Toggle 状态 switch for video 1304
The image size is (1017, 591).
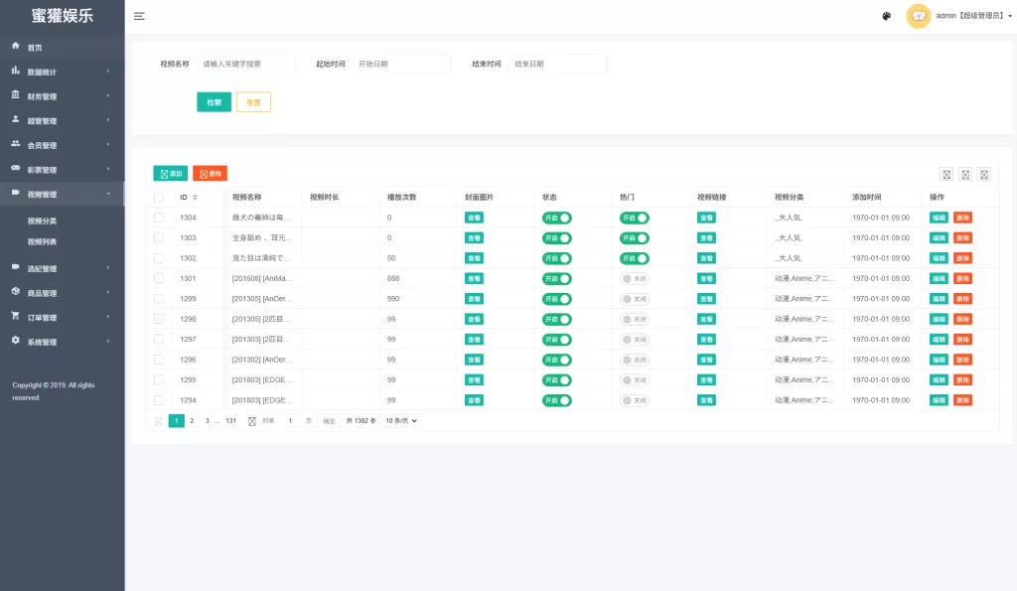556,218
